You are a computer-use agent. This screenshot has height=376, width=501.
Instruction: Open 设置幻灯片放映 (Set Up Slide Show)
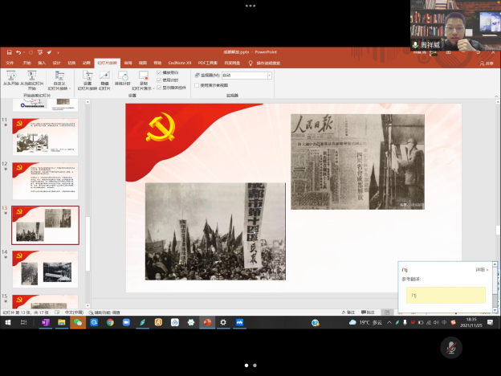point(88,80)
